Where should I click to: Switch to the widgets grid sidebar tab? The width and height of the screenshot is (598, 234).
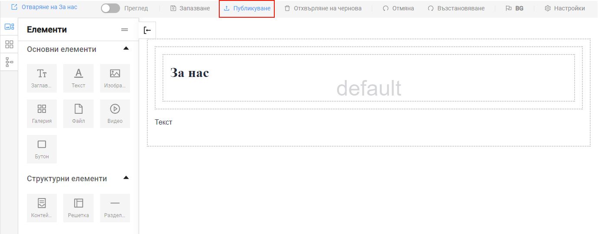[9, 44]
